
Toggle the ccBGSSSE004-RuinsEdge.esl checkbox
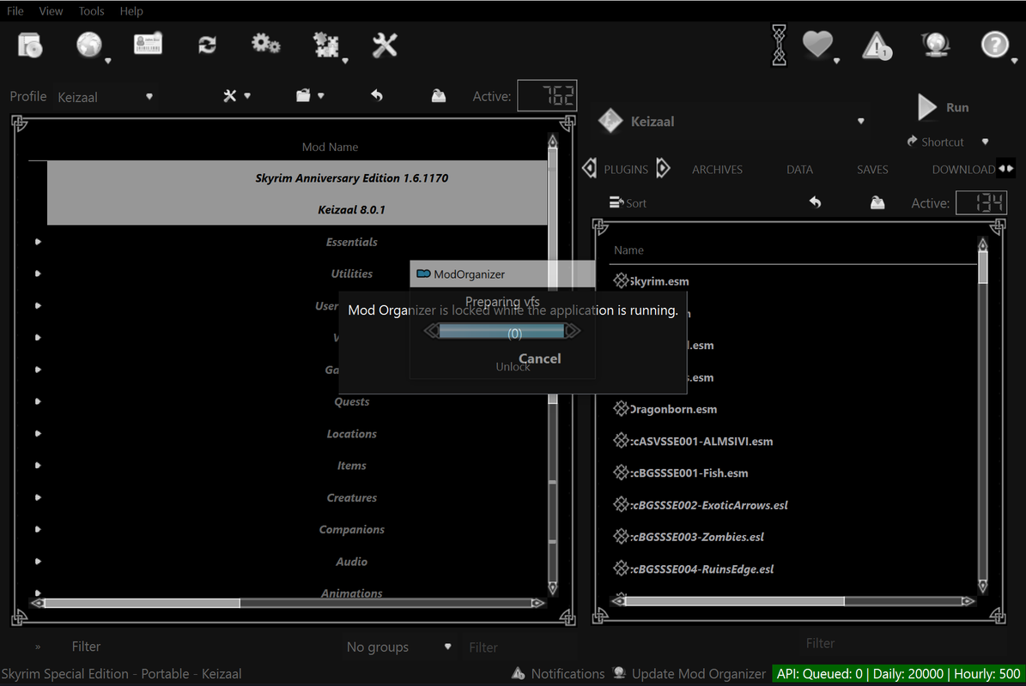click(x=621, y=569)
